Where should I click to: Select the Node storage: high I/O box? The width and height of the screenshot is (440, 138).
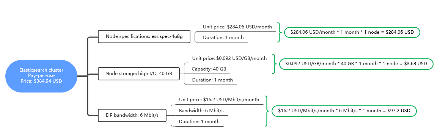tap(138, 74)
